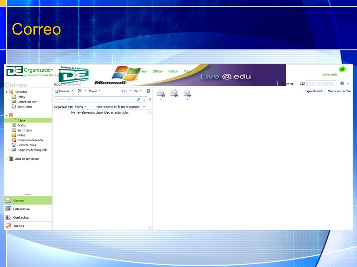Click the magnifying glass search icon

pos(139,99)
